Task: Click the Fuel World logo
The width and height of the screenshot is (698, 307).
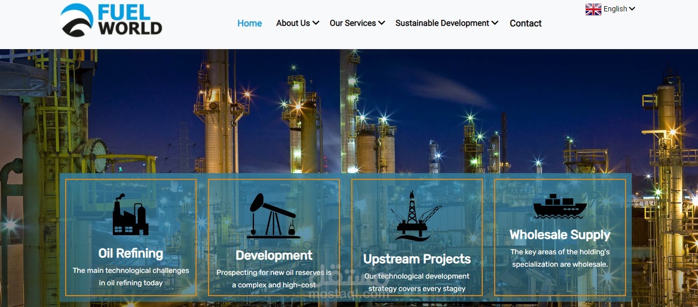Action: (111, 21)
